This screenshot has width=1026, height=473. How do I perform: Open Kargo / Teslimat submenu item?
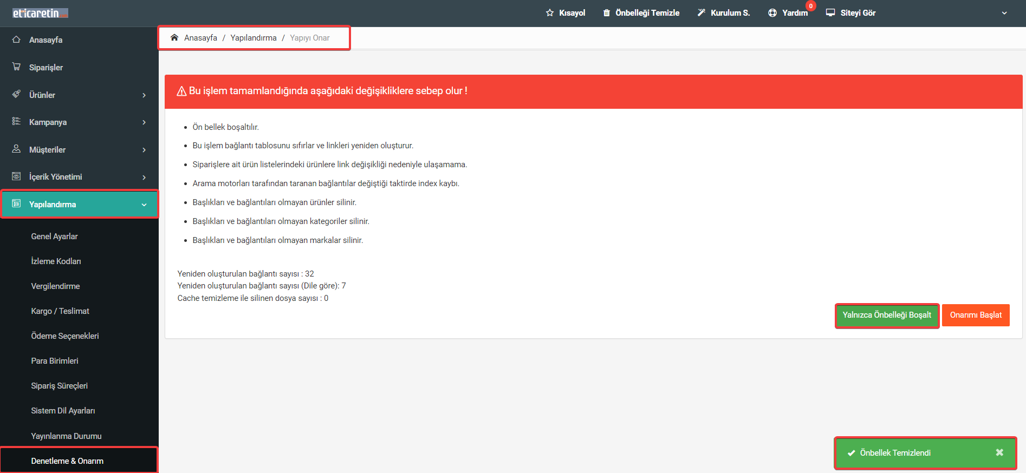tap(60, 311)
